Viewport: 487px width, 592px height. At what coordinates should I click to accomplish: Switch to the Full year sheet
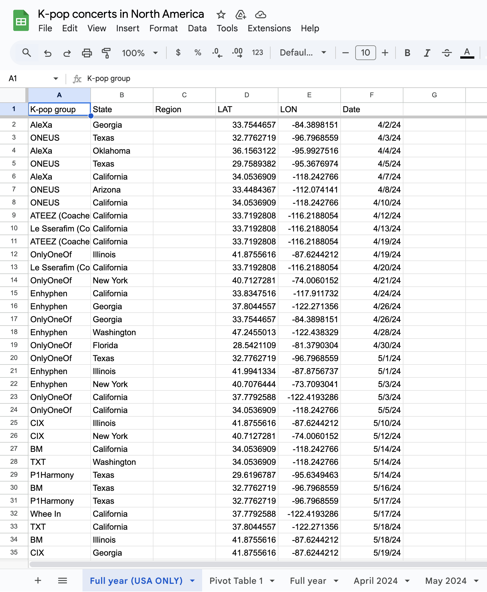(x=308, y=581)
